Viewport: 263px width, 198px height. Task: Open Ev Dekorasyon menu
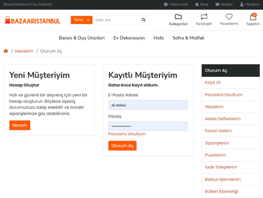[x=129, y=38]
